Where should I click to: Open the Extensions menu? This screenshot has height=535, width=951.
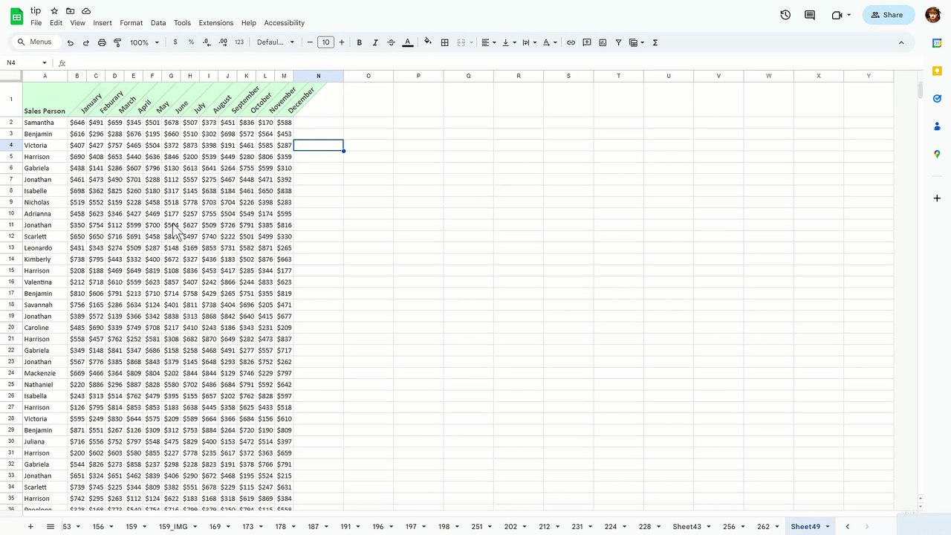pos(216,23)
